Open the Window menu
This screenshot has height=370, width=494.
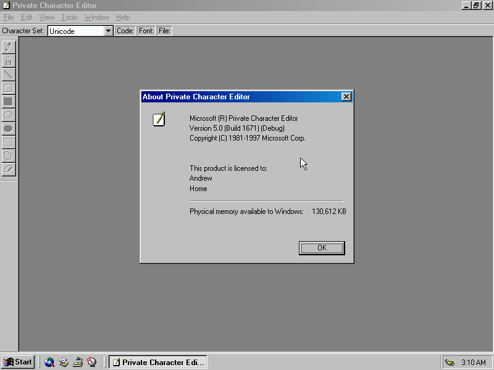point(96,17)
